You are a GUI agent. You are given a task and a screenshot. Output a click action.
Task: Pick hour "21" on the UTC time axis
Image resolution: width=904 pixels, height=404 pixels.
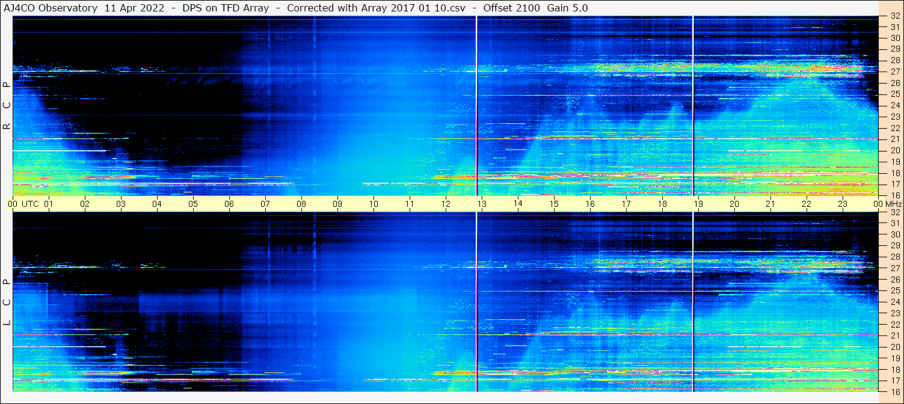[x=770, y=204]
